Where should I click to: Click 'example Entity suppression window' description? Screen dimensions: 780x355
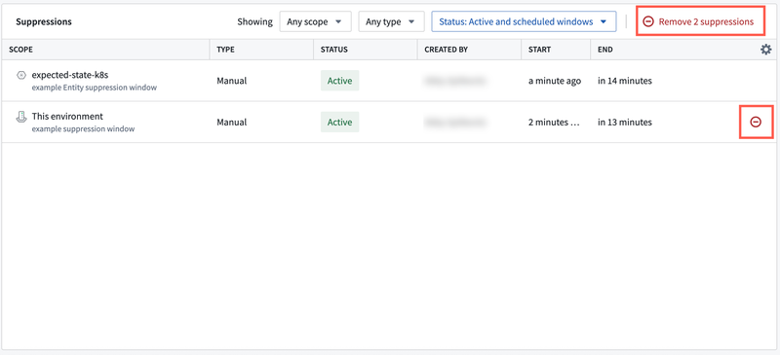pos(95,88)
